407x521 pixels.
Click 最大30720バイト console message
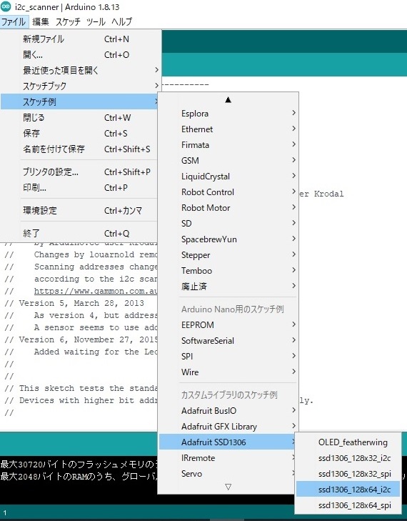[x=79, y=464]
